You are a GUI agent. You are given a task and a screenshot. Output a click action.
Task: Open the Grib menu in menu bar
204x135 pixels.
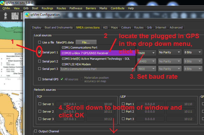[26, 8]
